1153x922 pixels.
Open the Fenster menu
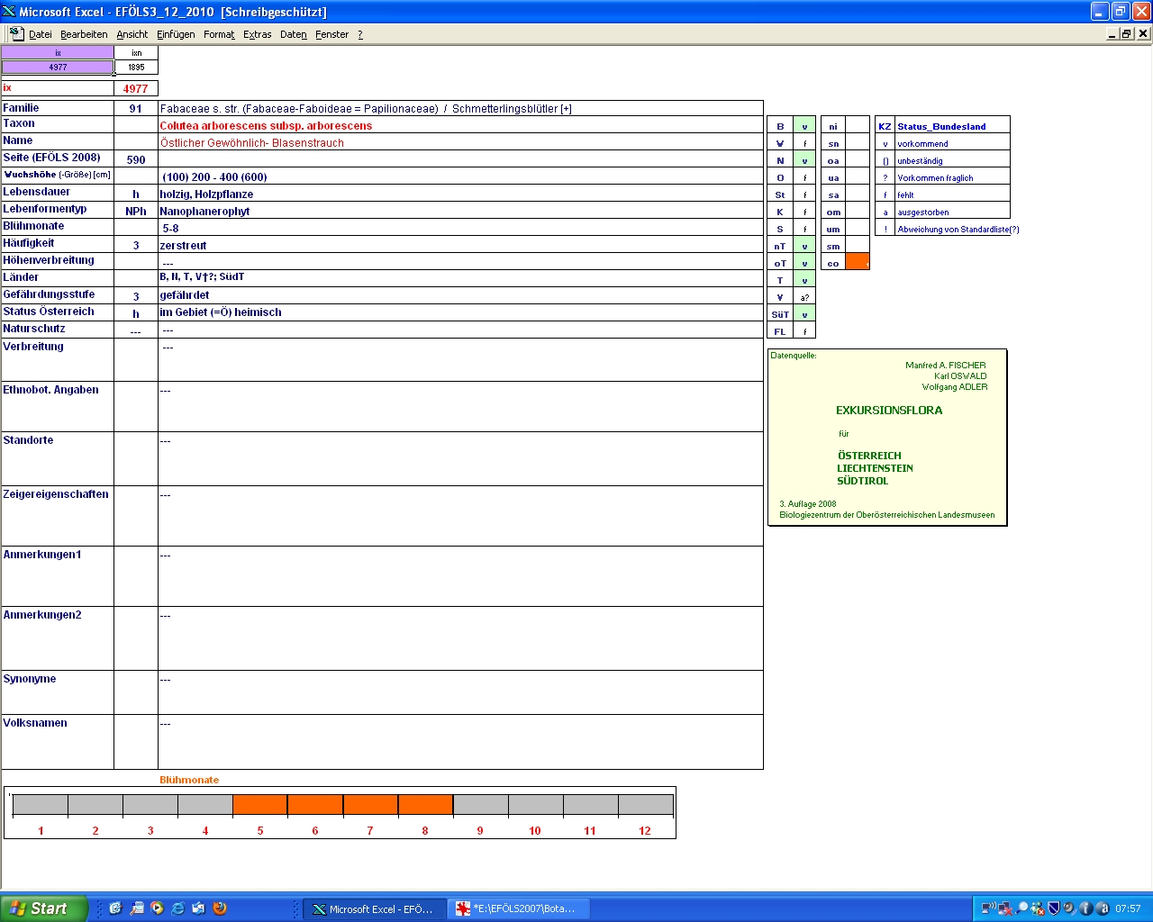pyautogui.click(x=332, y=34)
